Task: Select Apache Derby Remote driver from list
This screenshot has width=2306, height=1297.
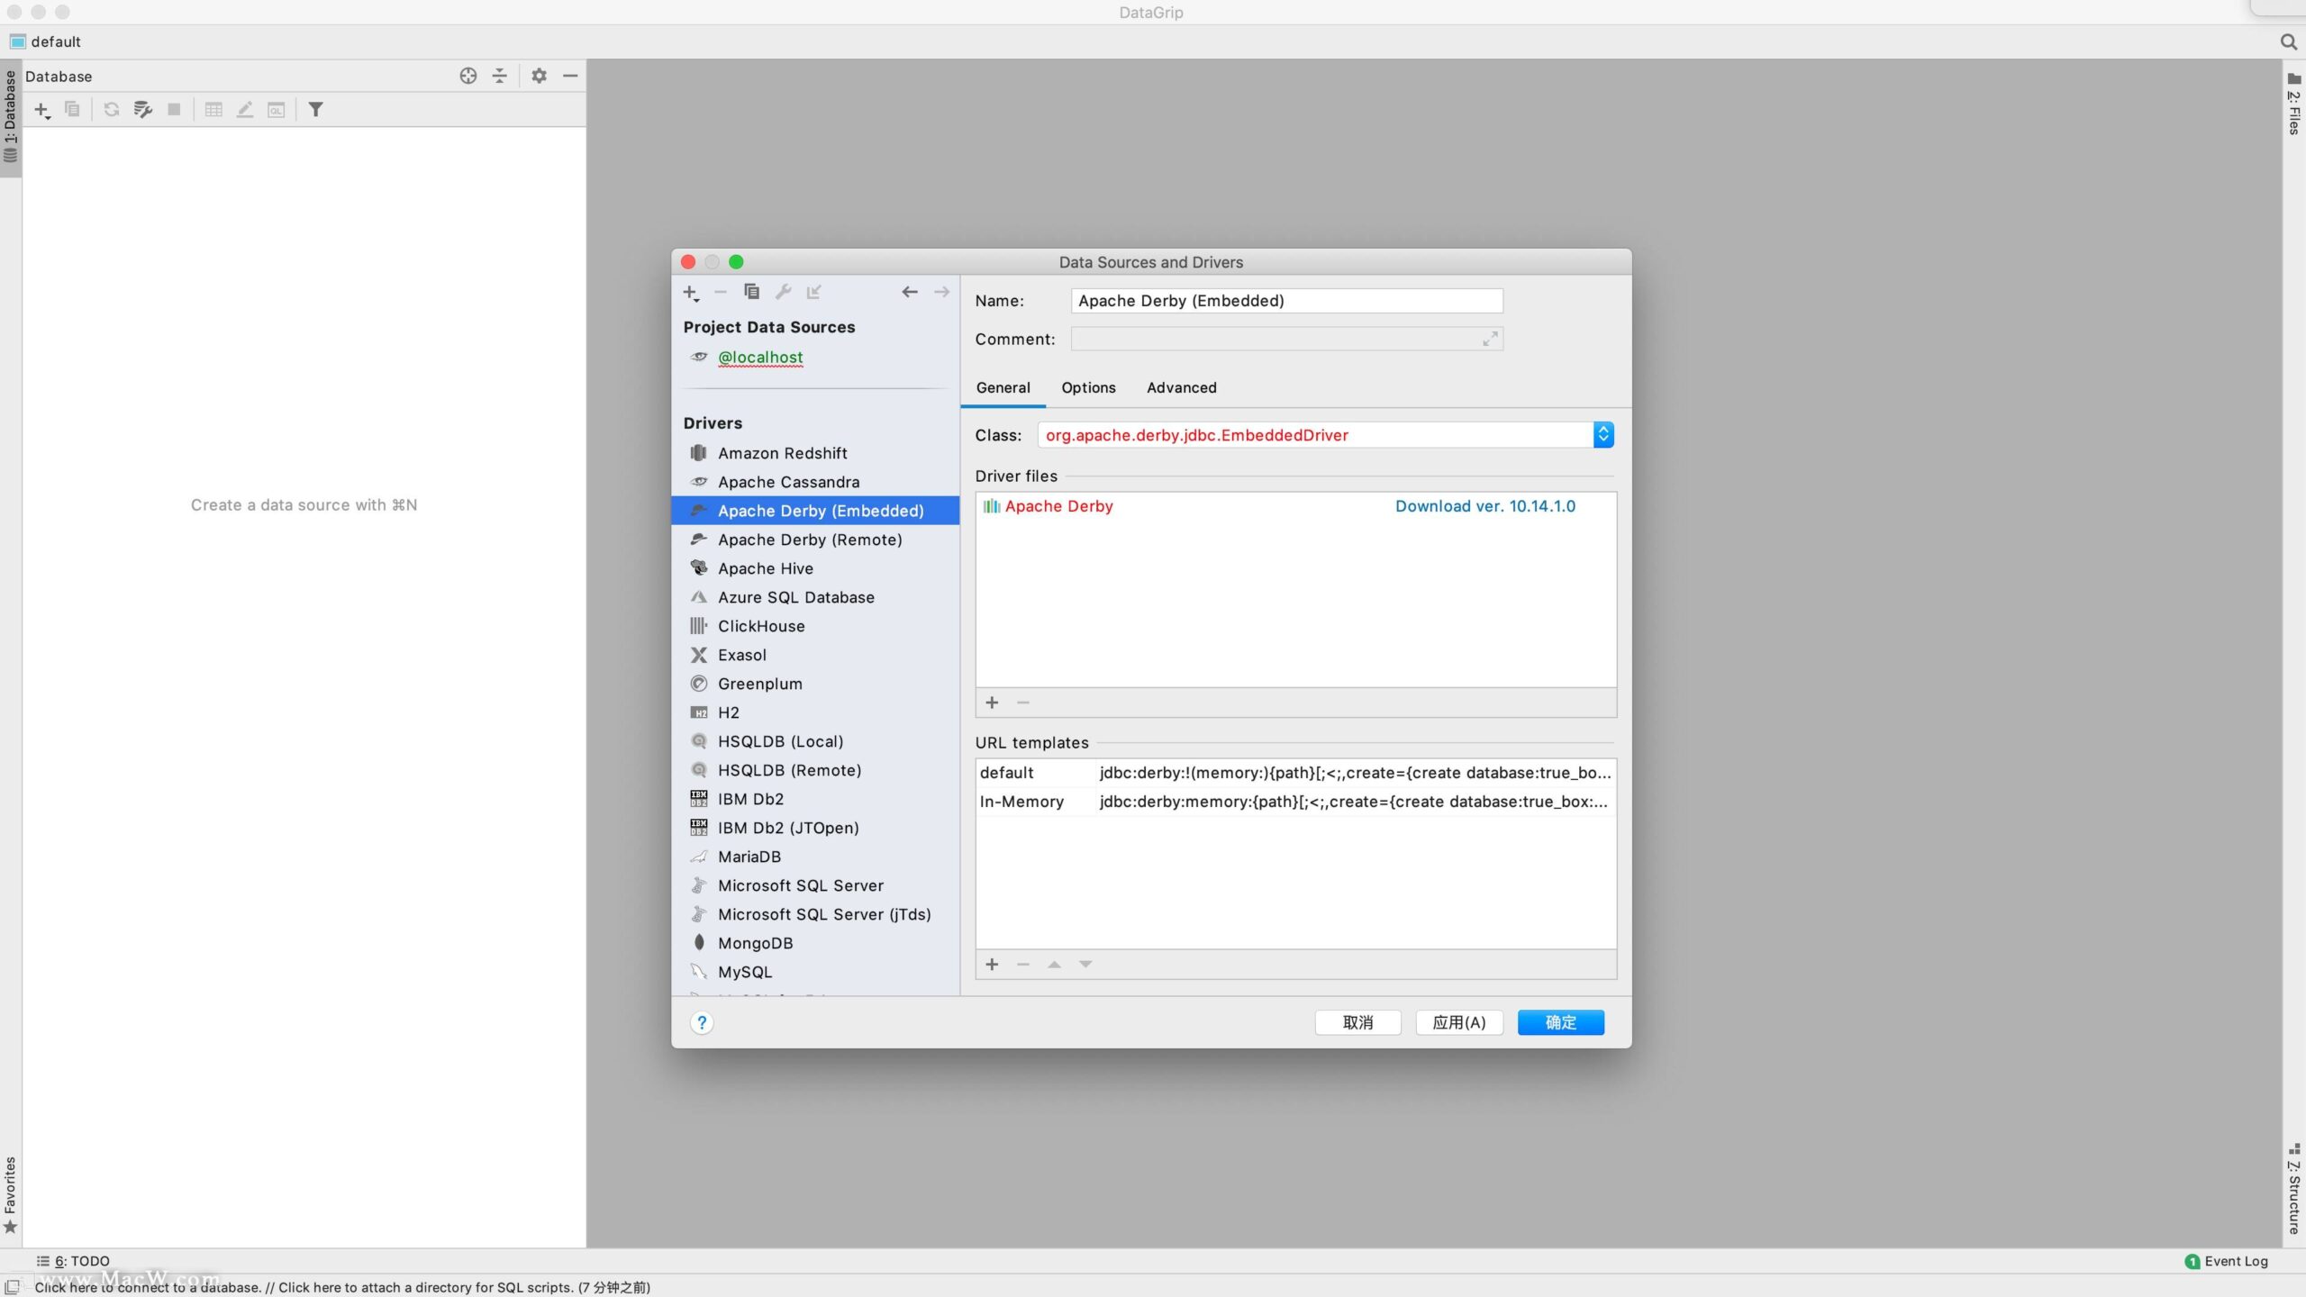Action: pyautogui.click(x=809, y=539)
